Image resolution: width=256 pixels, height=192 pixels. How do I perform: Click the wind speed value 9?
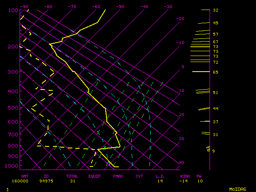(x=214, y=151)
